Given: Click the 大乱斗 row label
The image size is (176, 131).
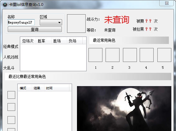Looking at the screenshot, I should 9,68.
